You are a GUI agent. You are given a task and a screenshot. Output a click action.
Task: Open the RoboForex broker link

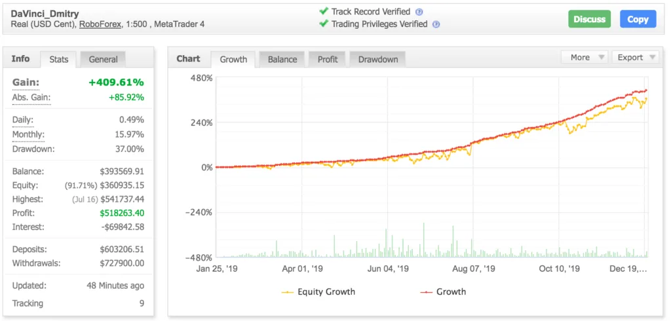tap(100, 24)
